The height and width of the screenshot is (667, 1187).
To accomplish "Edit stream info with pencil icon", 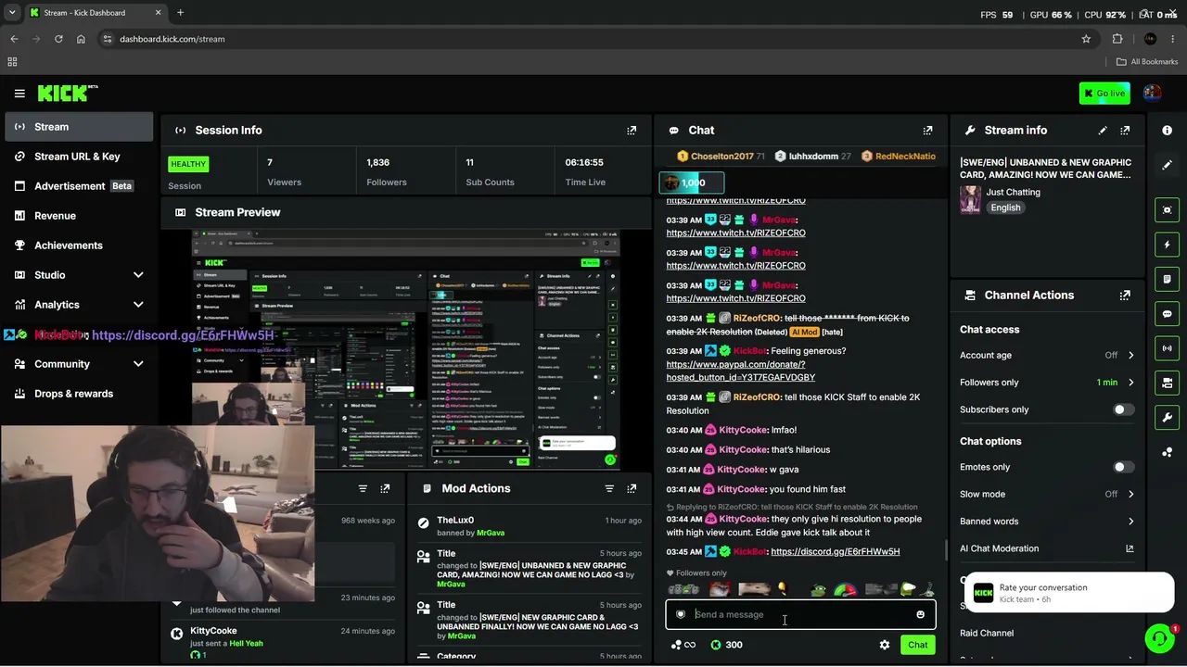I will click(x=1103, y=131).
